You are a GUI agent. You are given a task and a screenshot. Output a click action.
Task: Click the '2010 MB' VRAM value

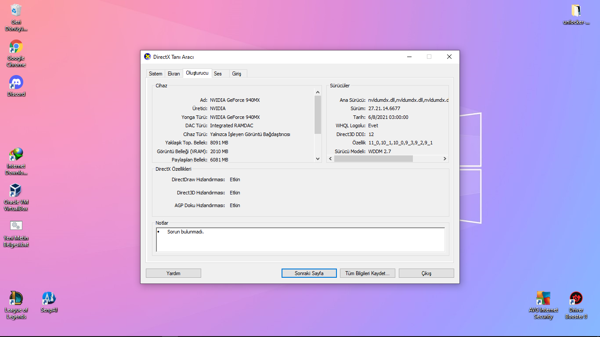tap(219, 151)
